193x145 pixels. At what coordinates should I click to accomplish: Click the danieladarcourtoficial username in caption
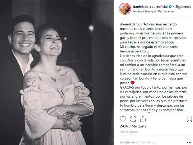click(x=137, y=24)
